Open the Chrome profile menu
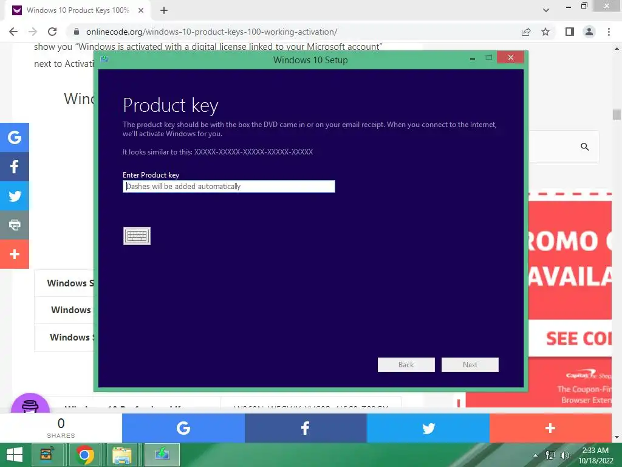622x467 pixels. point(589,32)
